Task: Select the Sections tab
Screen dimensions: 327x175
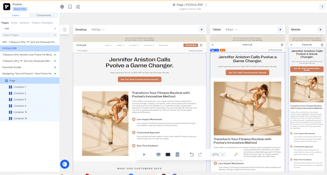Action: tap(25, 23)
